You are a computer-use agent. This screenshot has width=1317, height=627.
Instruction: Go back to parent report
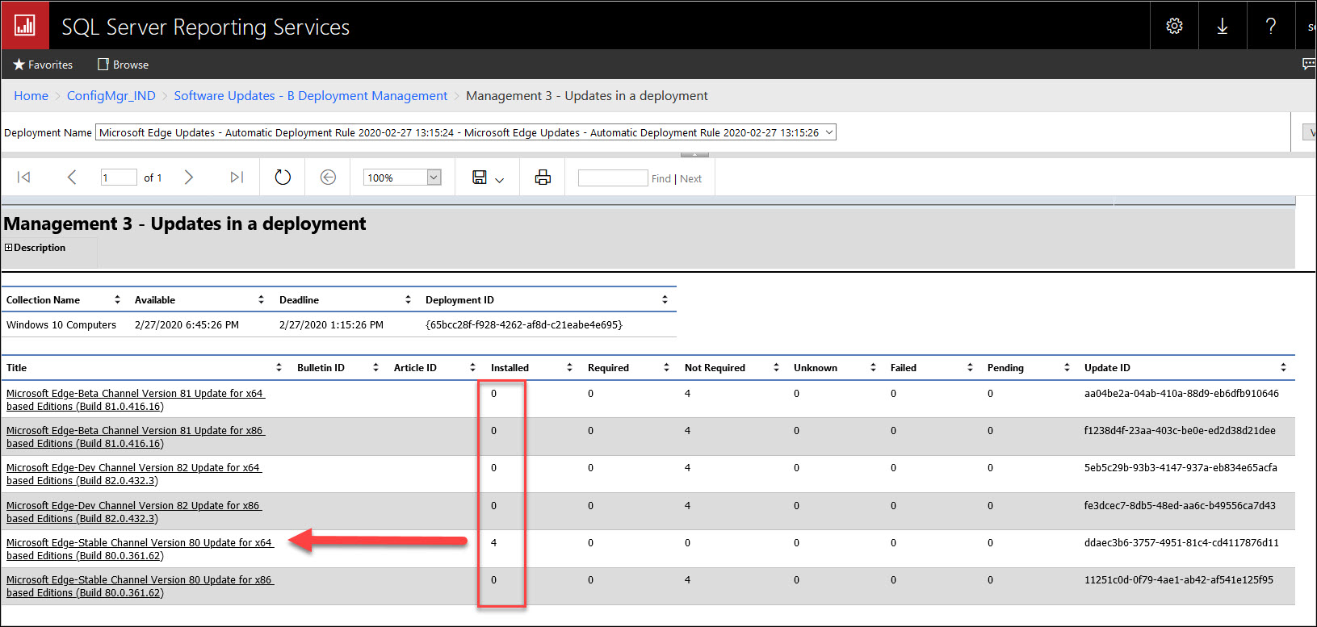coord(328,178)
